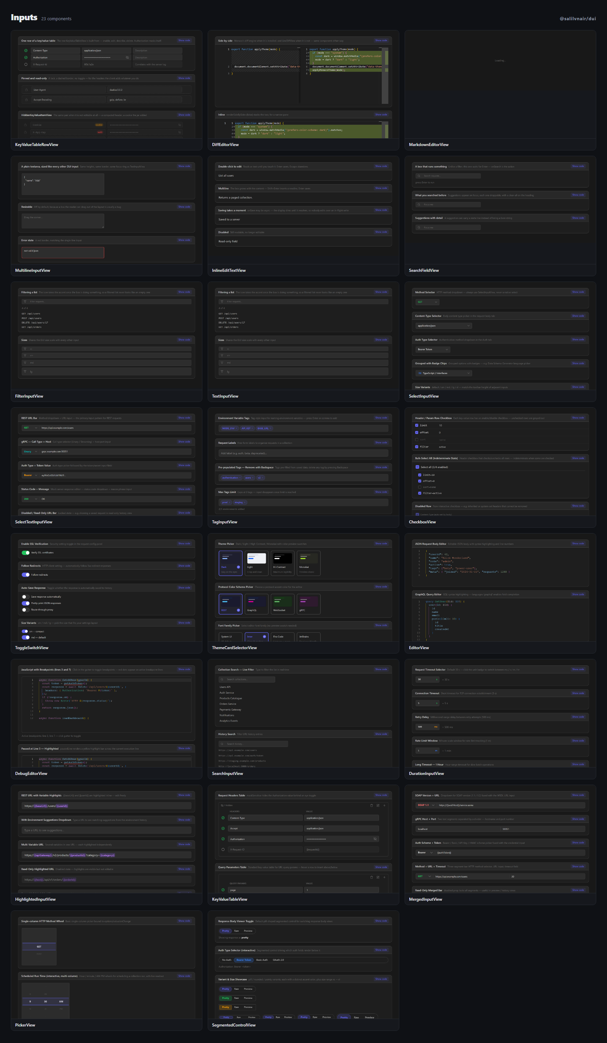Enable the Route through proxy switch
607x1043 pixels.
pos(26,610)
